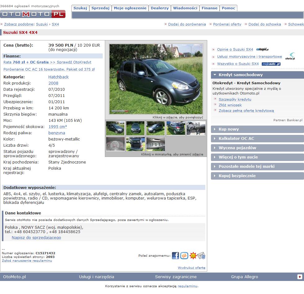Expand Pozostałe modele tej marki section
Image resolution: width=304 pixels, height=294 pixels.
point(257,166)
